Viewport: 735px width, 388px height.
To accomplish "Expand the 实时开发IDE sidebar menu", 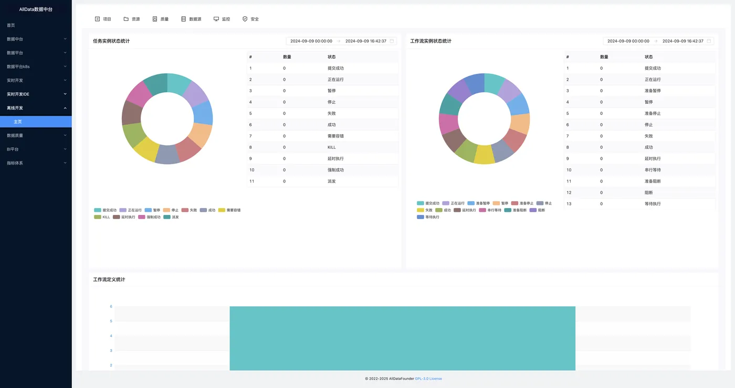I will coord(36,94).
